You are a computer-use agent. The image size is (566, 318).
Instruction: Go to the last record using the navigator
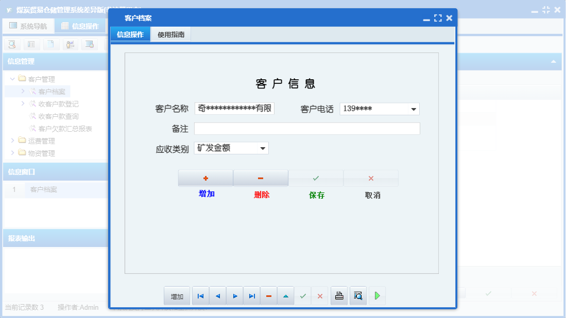[251, 295]
